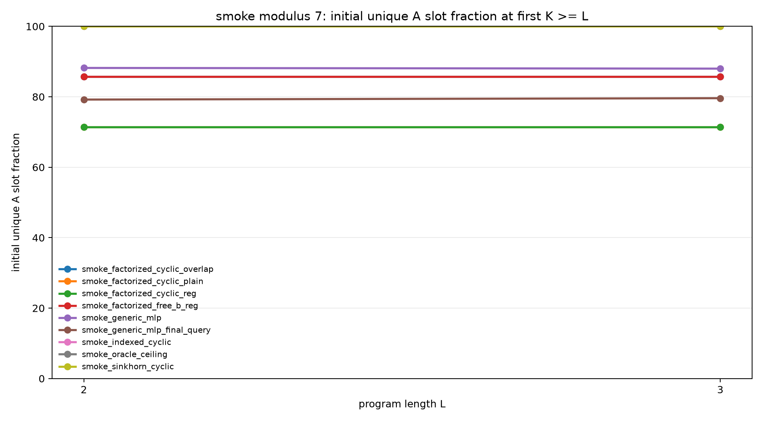
Task: Click the x-axis tick label 3
Action: coord(720,390)
